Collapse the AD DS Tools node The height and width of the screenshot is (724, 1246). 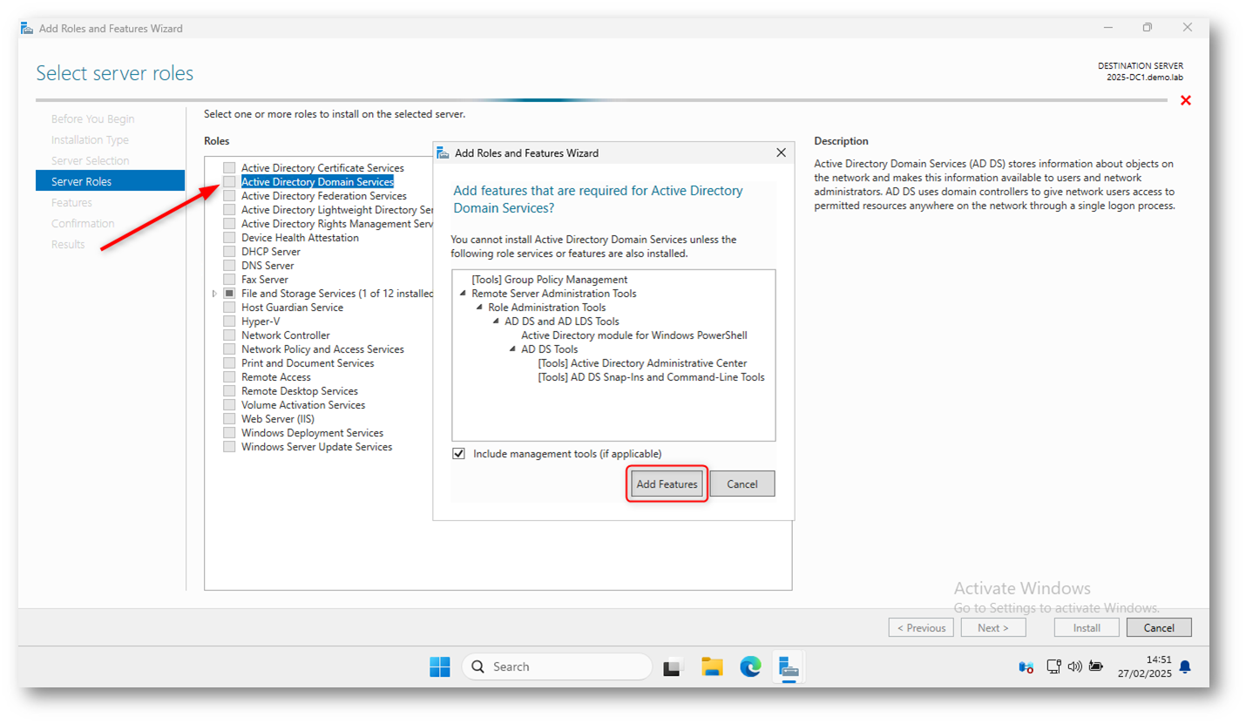512,349
